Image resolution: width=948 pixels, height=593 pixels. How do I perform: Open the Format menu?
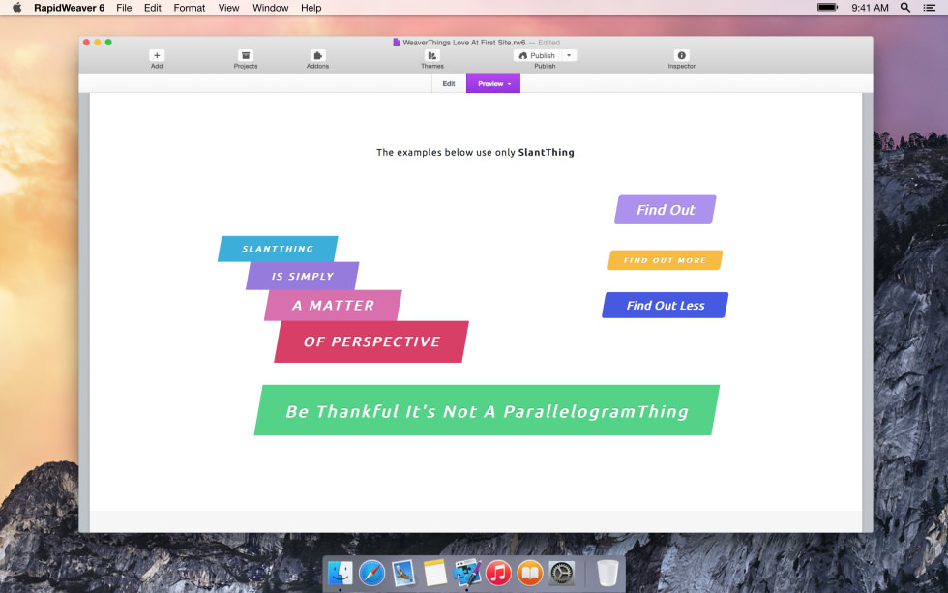coord(190,7)
